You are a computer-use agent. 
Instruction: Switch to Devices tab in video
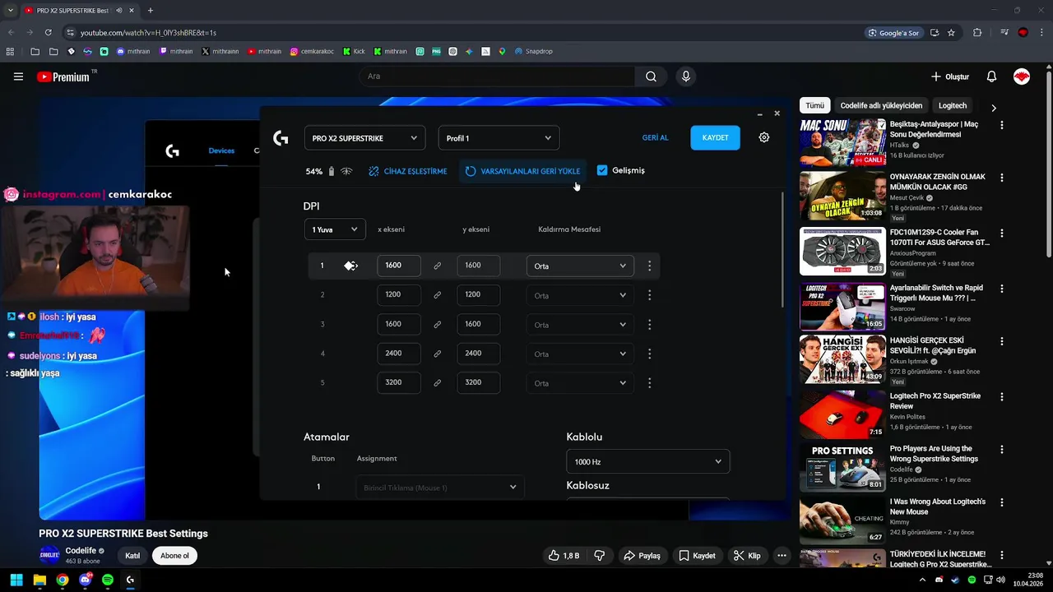pos(221,150)
